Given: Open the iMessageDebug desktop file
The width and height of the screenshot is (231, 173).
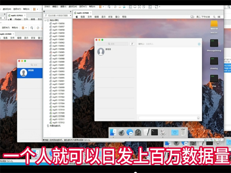Looking at the screenshot, I should click(214, 43).
